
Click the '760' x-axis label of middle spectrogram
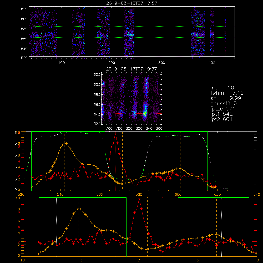click(109, 129)
